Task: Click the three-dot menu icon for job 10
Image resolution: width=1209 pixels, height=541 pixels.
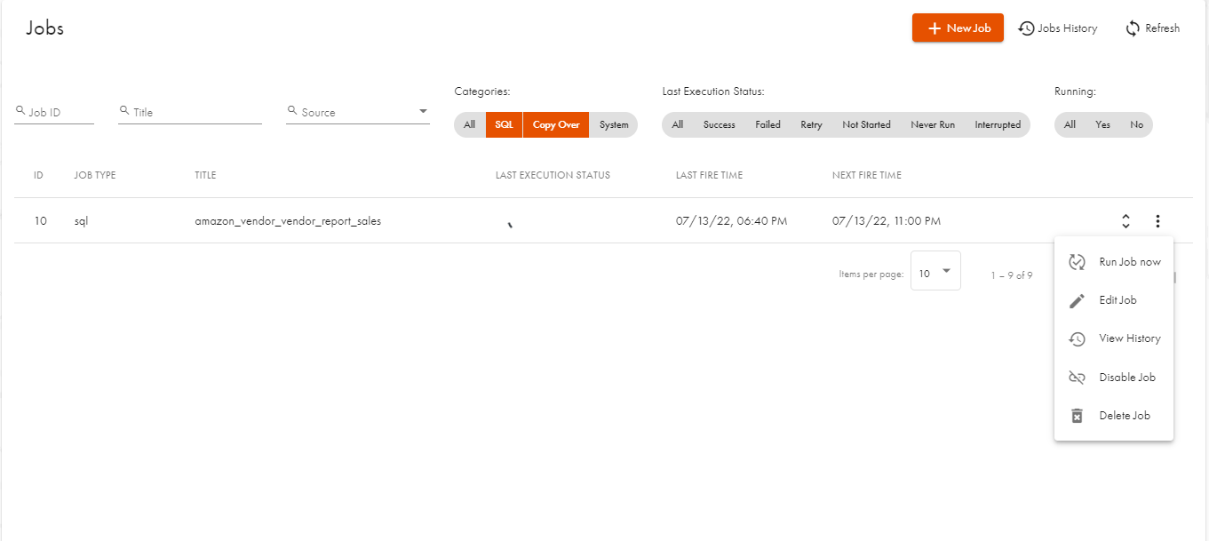Action: 1157,221
